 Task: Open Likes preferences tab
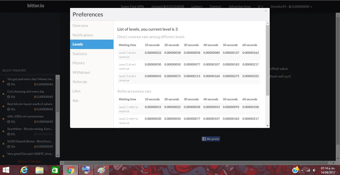pos(77,91)
